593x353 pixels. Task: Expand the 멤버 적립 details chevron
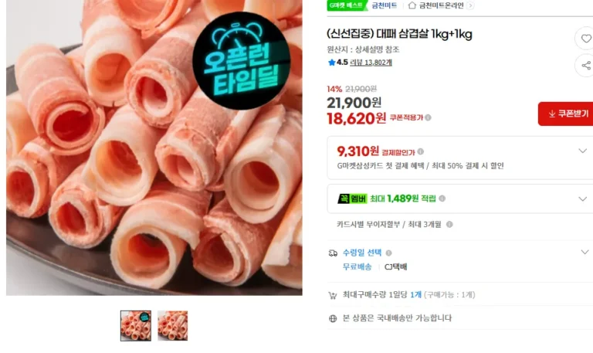click(x=582, y=199)
